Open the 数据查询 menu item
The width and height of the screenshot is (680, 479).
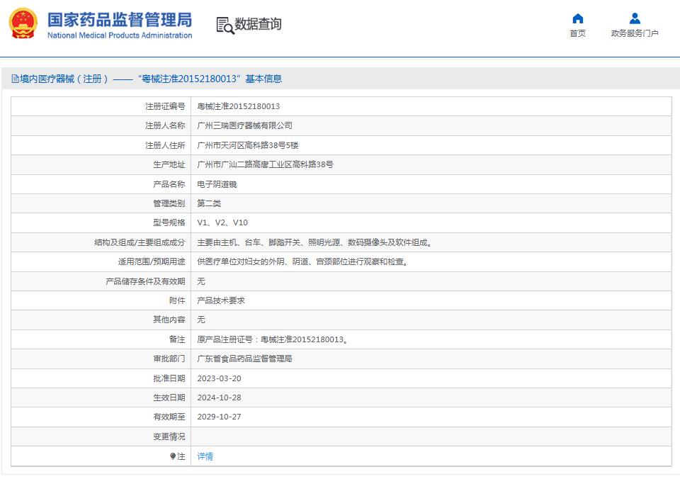tap(258, 26)
